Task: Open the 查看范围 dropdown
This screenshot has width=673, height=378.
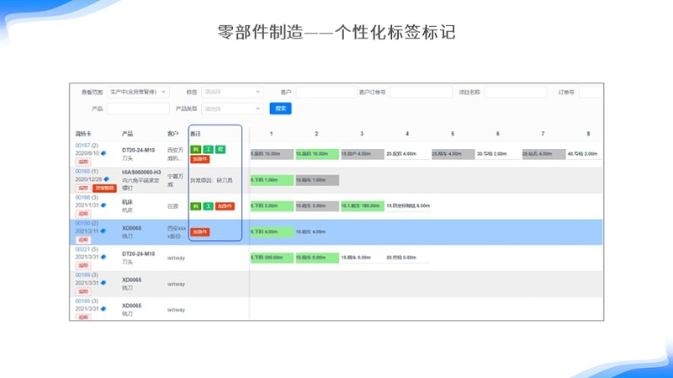Action: tap(139, 92)
